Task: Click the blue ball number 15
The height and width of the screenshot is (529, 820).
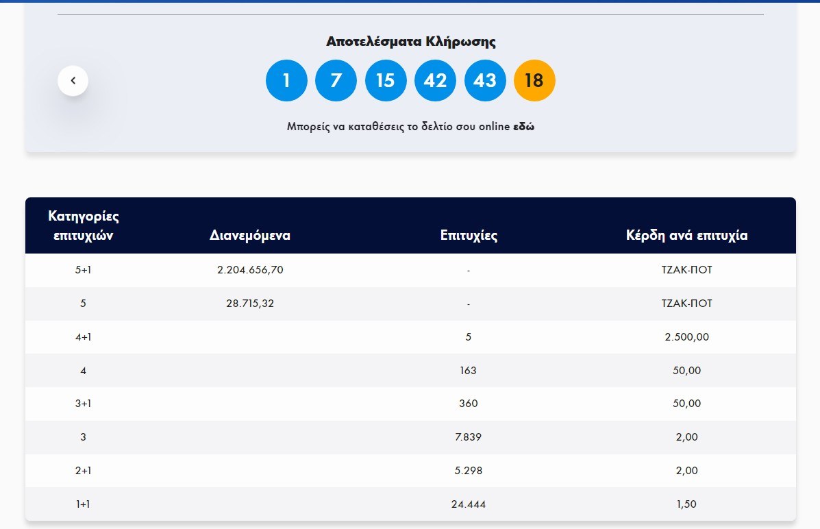Action: [386, 81]
